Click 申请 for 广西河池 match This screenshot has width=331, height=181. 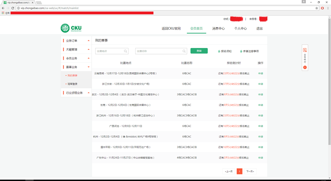261,126
